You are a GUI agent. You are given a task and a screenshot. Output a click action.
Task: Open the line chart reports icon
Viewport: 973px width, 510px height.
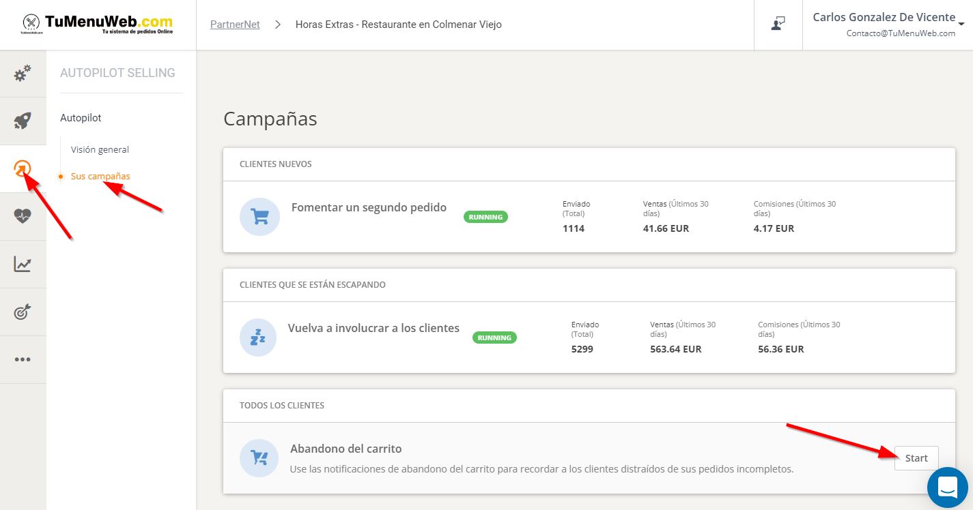23,264
